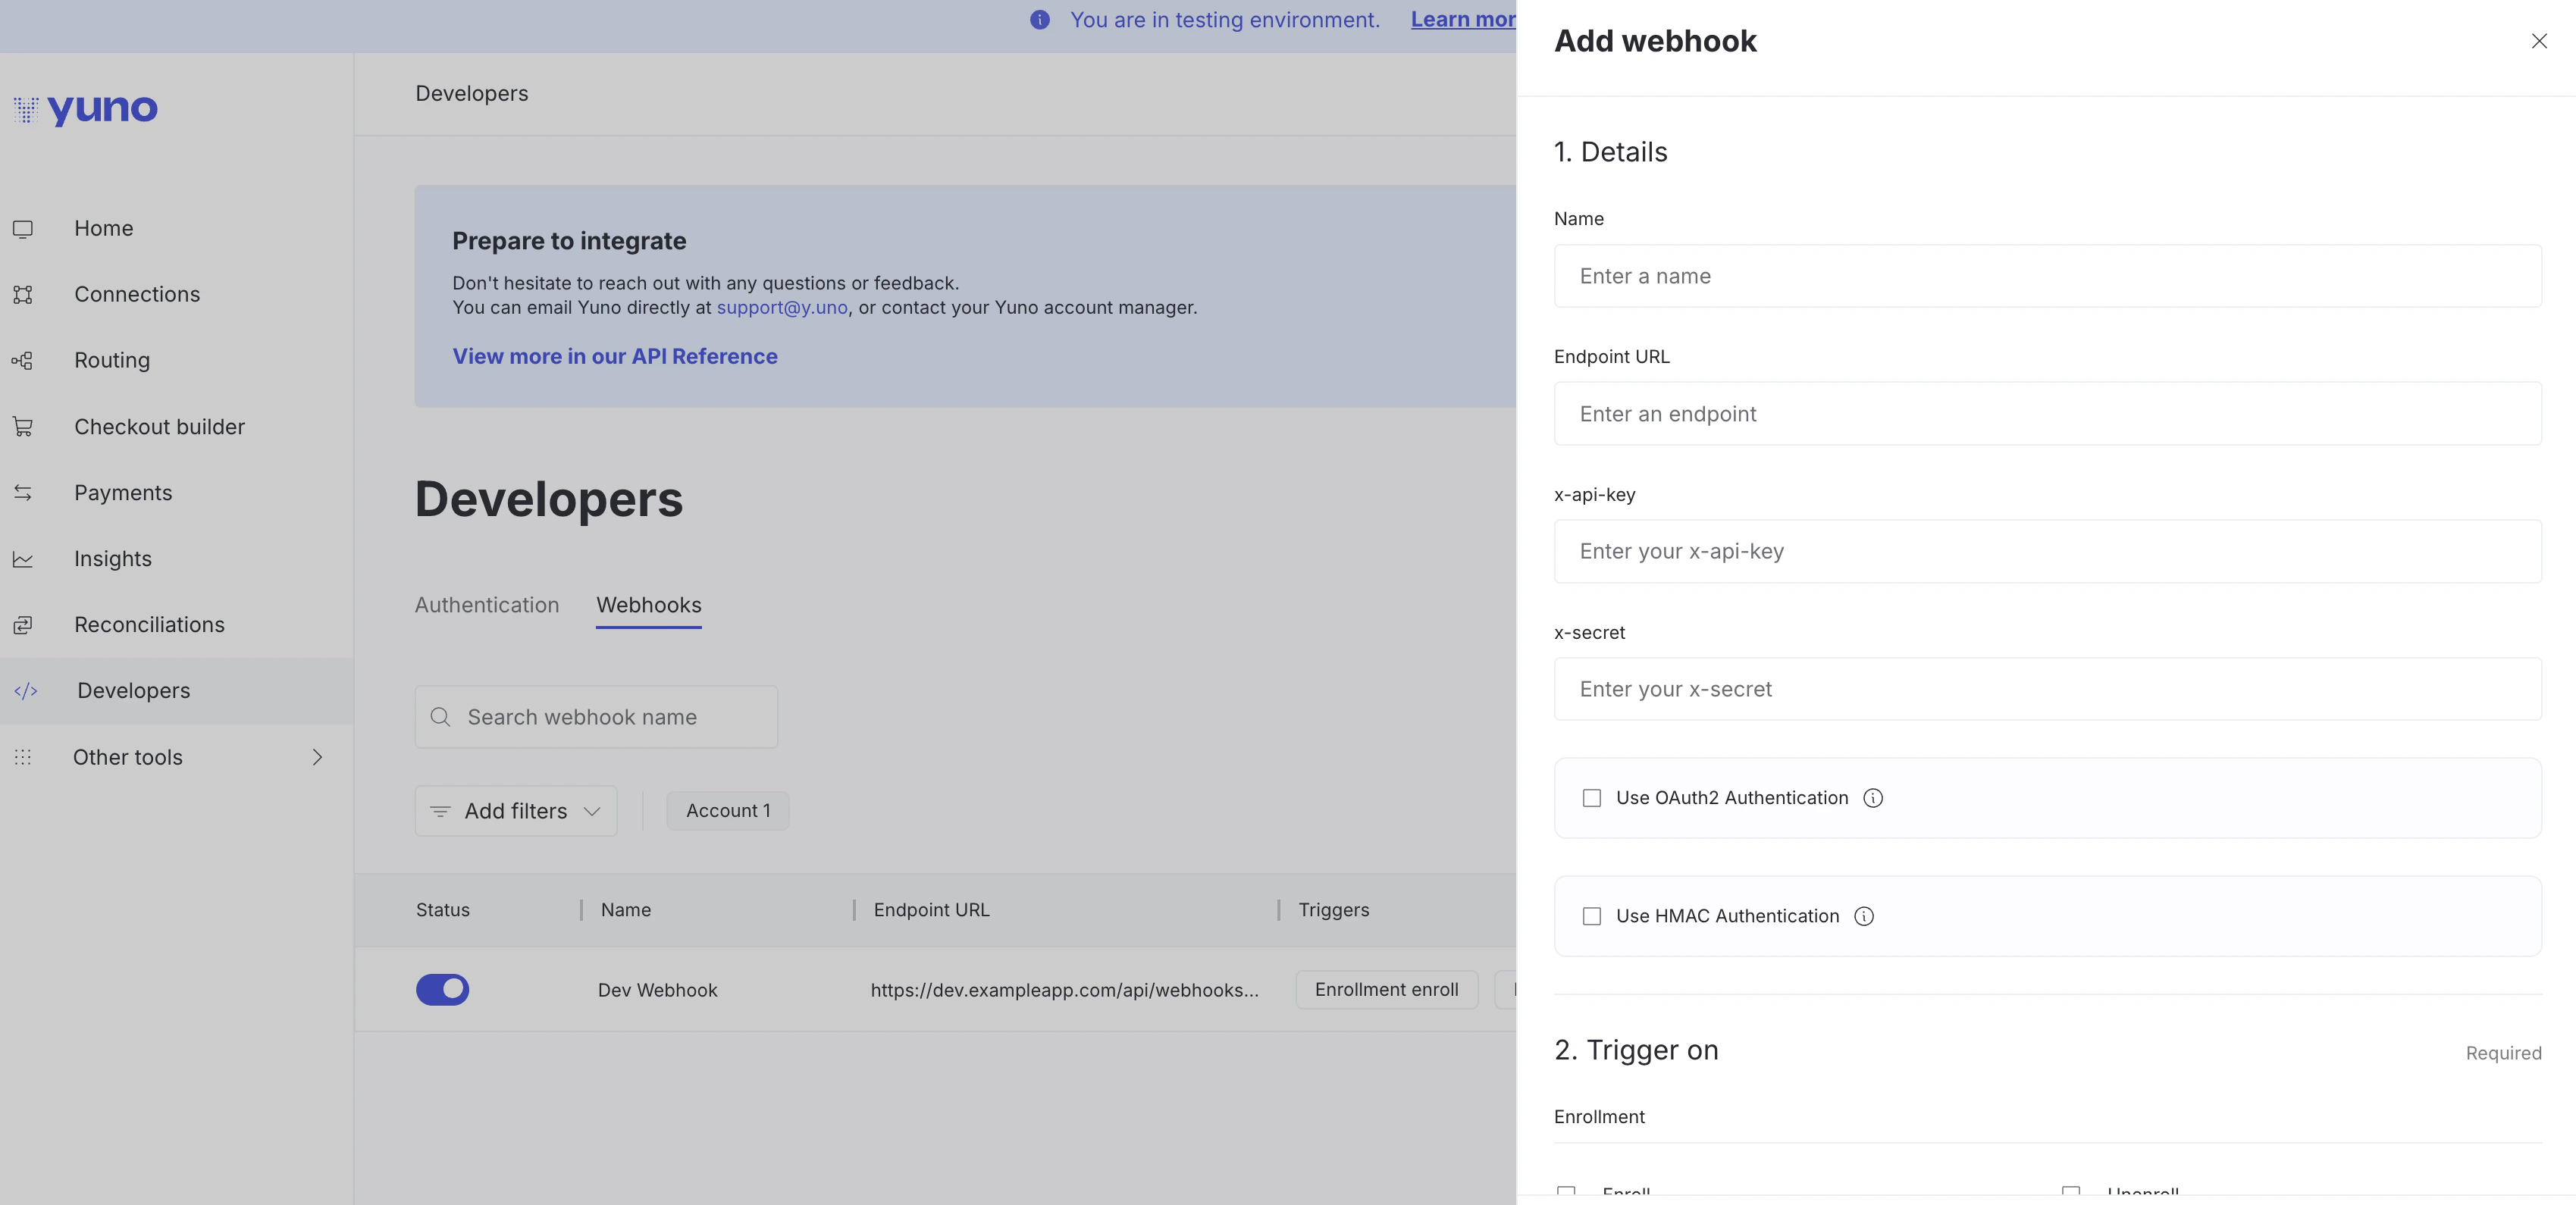Open Payments in the sidebar
The height and width of the screenshot is (1205, 2576).
[123, 493]
